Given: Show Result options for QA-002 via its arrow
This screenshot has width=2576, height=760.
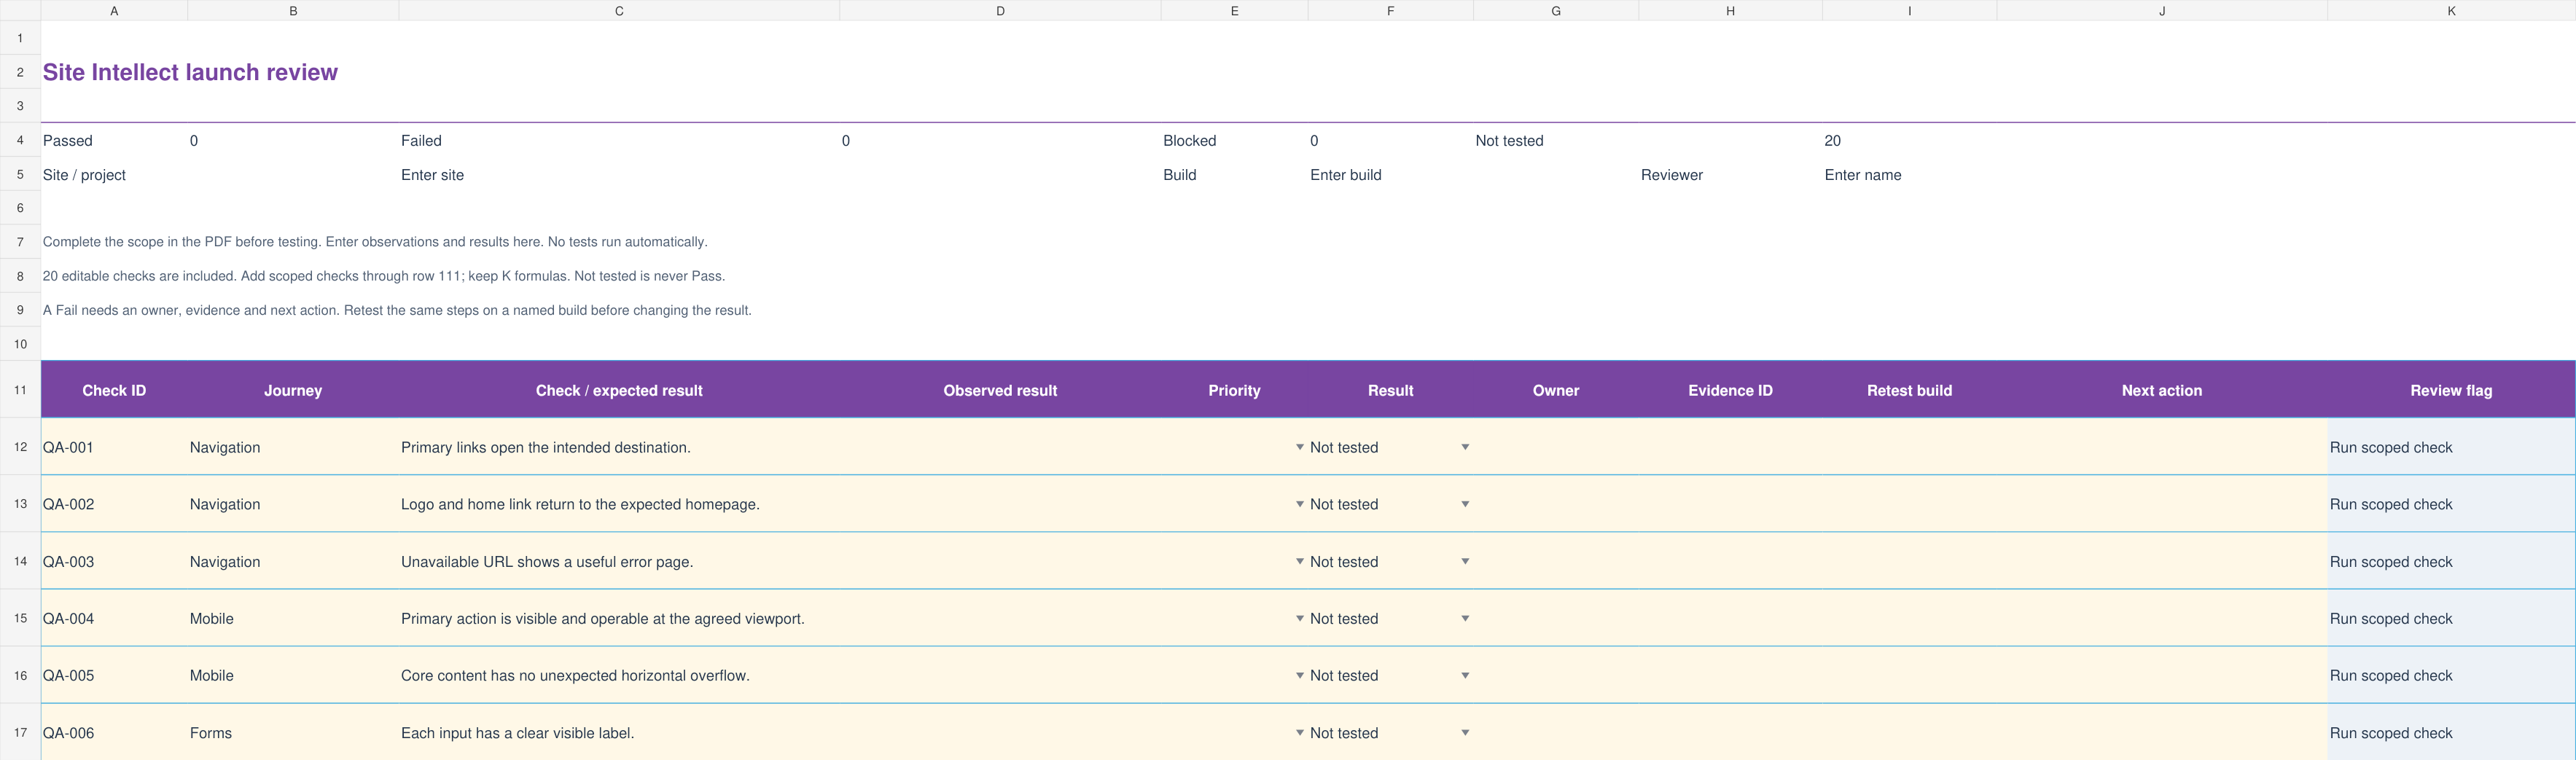Looking at the screenshot, I should pos(1465,504).
